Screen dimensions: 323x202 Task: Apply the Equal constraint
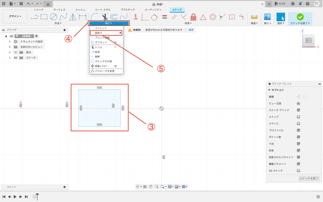[164, 17]
